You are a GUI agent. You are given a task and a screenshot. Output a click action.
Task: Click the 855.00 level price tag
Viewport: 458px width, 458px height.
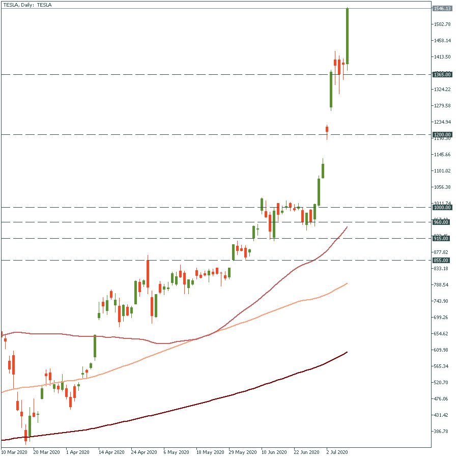point(442,261)
